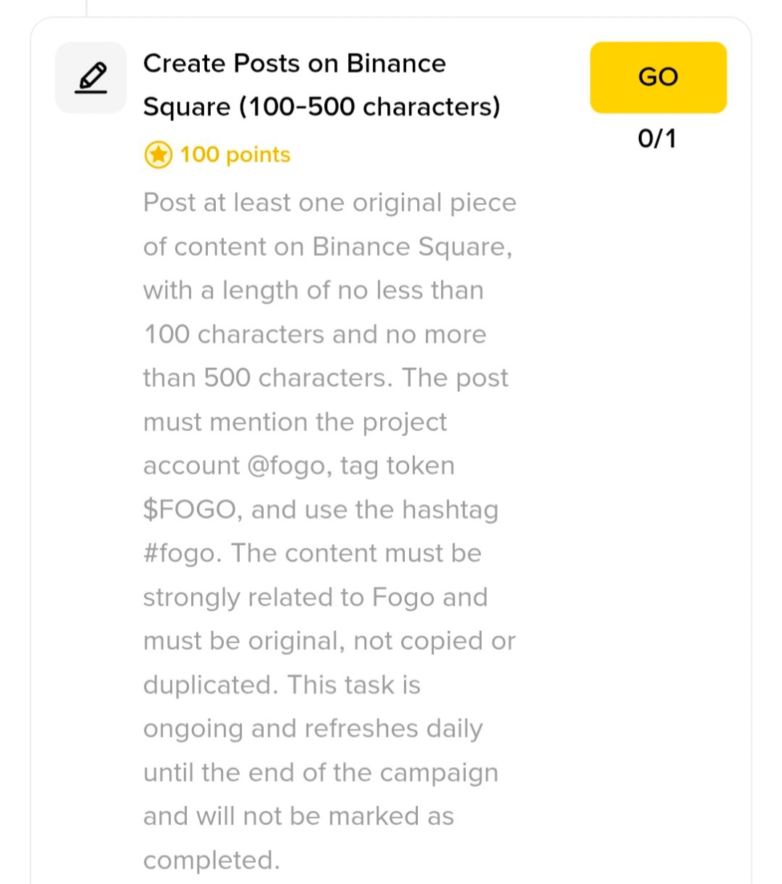Tap the #fogo hashtag text
This screenshot has width=782, height=884.
tap(180, 554)
